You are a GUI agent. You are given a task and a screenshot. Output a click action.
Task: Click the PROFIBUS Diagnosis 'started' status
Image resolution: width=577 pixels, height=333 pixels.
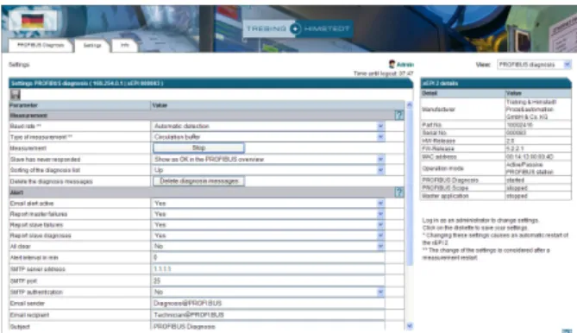point(515,180)
